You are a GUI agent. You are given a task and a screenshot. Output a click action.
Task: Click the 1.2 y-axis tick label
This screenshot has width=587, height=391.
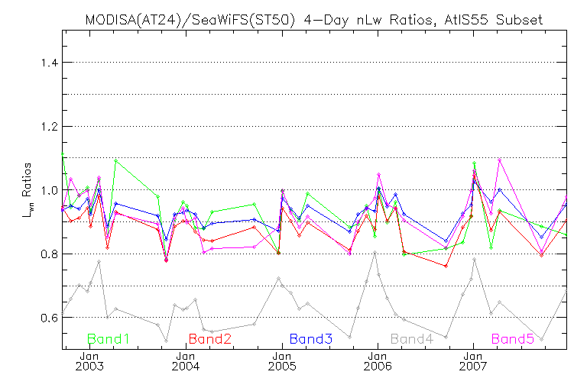[50, 127]
